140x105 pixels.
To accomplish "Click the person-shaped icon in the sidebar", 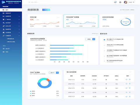I will (3, 29).
